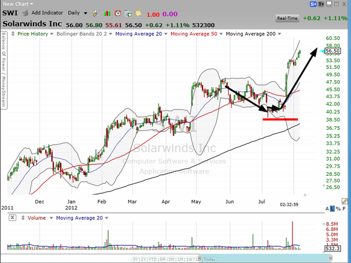Image resolution: width=351 pixels, height=263 pixels.
Task: Click the Solarwinds Inc company name
Action: pos(32,24)
